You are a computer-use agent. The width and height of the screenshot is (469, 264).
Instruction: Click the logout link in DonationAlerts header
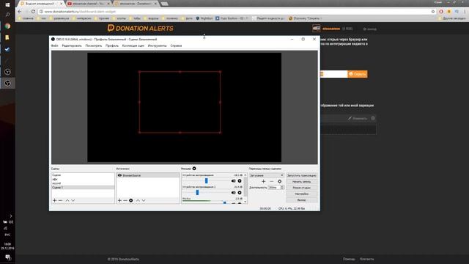[x=369, y=29]
